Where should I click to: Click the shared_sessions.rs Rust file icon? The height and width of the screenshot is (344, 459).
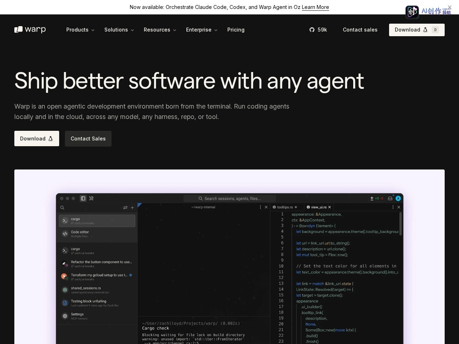click(x=65, y=290)
